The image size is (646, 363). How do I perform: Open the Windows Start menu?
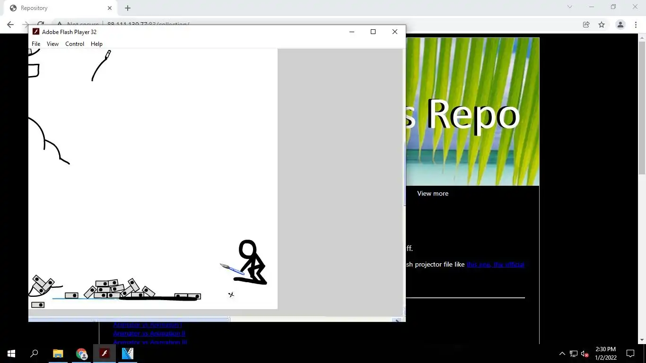pyautogui.click(x=11, y=354)
